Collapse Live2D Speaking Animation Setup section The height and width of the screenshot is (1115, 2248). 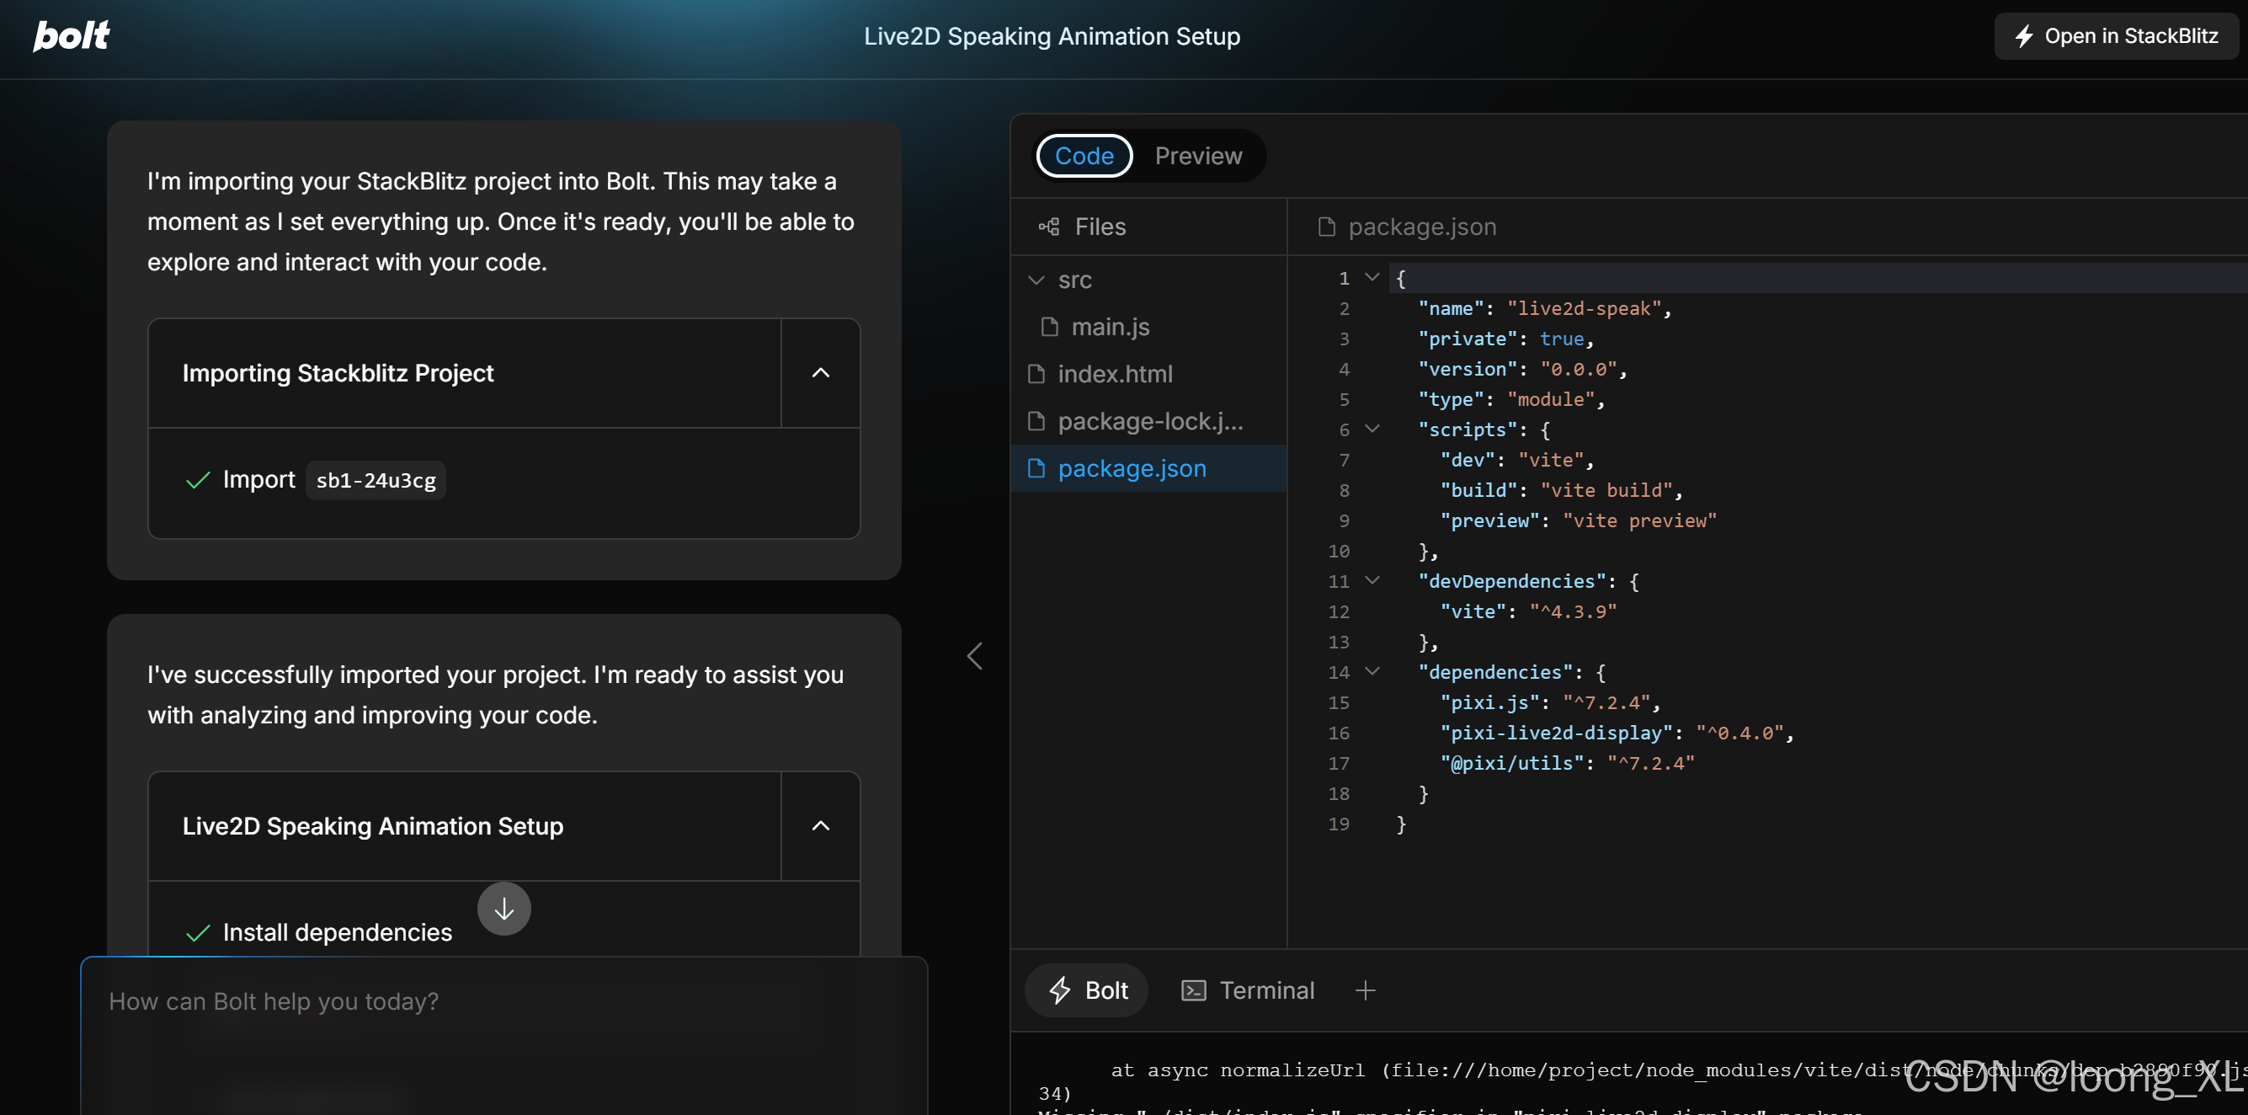click(820, 826)
